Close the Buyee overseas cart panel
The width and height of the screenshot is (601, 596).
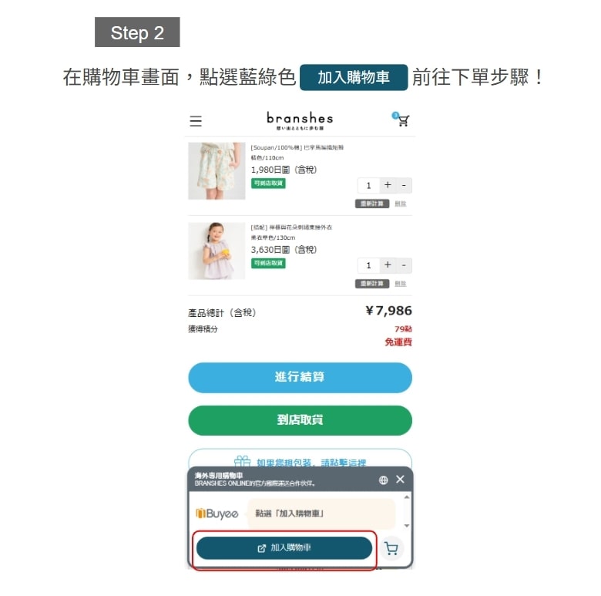click(400, 480)
